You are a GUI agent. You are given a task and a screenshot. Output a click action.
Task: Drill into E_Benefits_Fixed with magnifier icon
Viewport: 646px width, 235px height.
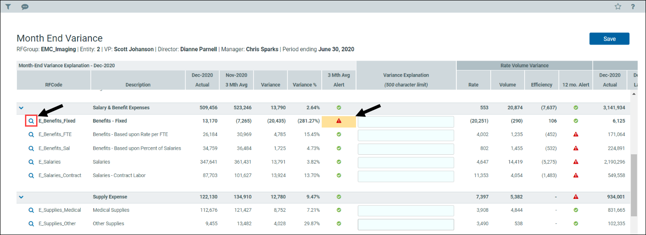click(x=31, y=121)
